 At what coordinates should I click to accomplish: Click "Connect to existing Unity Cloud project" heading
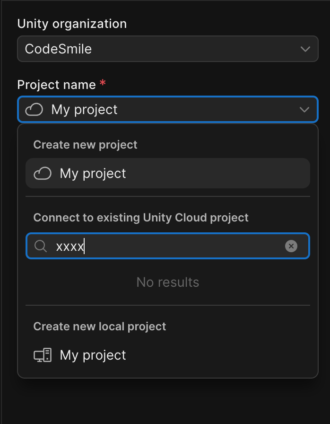coord(140,218)
